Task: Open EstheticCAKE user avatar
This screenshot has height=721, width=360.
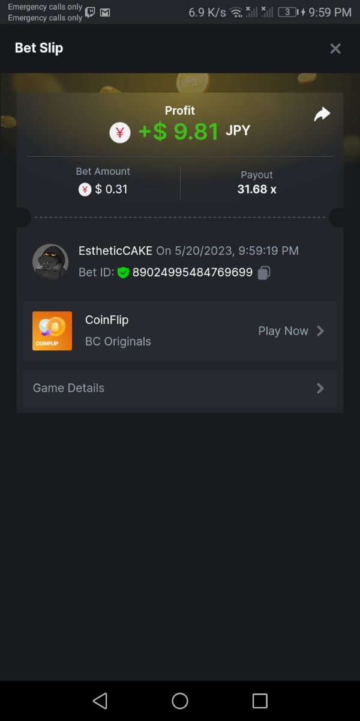Action: pyautogui.click(x=50, y=262)
